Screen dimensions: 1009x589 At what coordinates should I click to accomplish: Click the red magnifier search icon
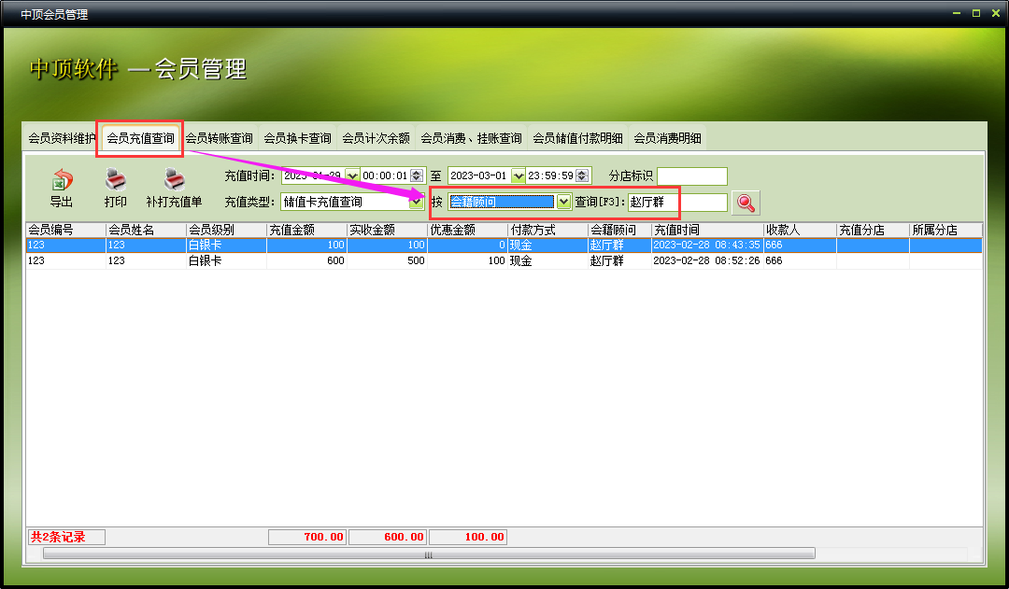pyautogui.click(x=746, y=202)
